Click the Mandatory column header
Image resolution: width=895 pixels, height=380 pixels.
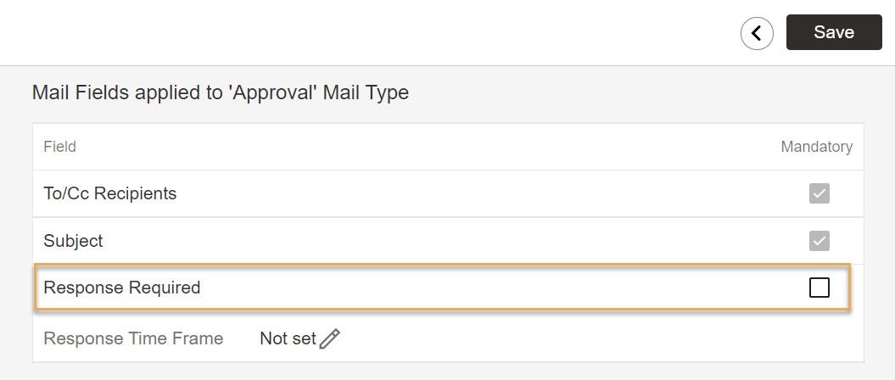point(817,147)
